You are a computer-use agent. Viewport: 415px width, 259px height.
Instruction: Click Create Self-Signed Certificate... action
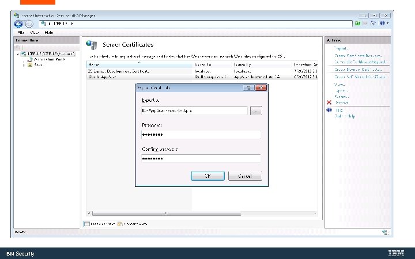(x=361, y=77)
